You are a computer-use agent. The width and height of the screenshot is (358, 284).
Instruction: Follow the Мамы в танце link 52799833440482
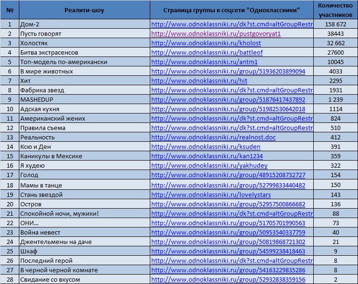pyautogui.click(x=228, y=185)
